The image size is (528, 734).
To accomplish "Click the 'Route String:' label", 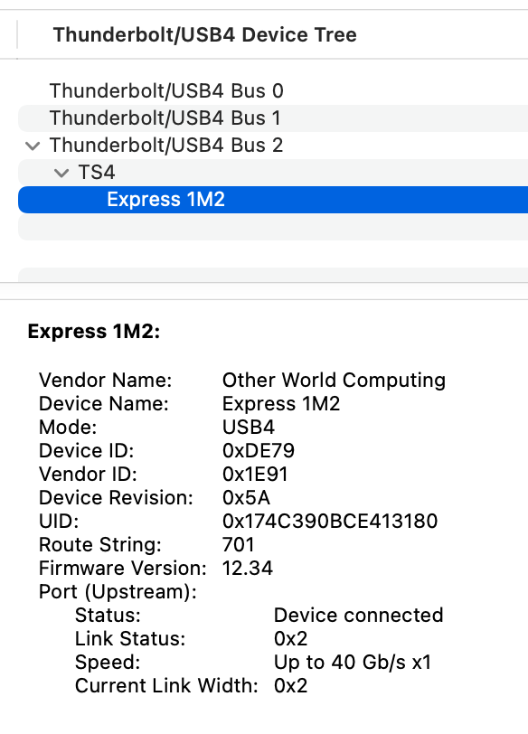I will pos(100,544).
